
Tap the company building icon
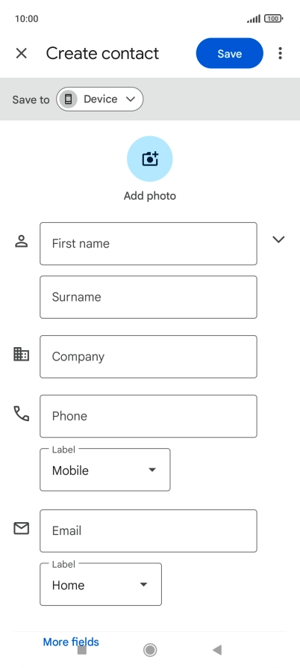pos(21,354)
